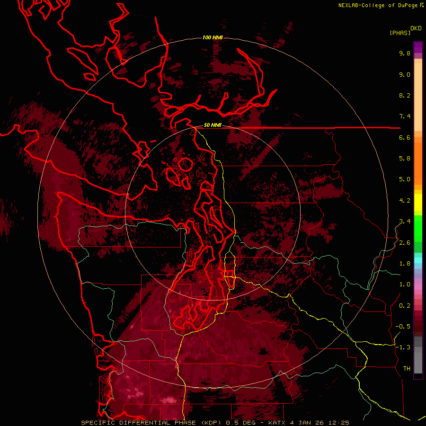Click the NEXLAB-College of DuPage label
Viewport: 426px width, 426px height.
378,5
